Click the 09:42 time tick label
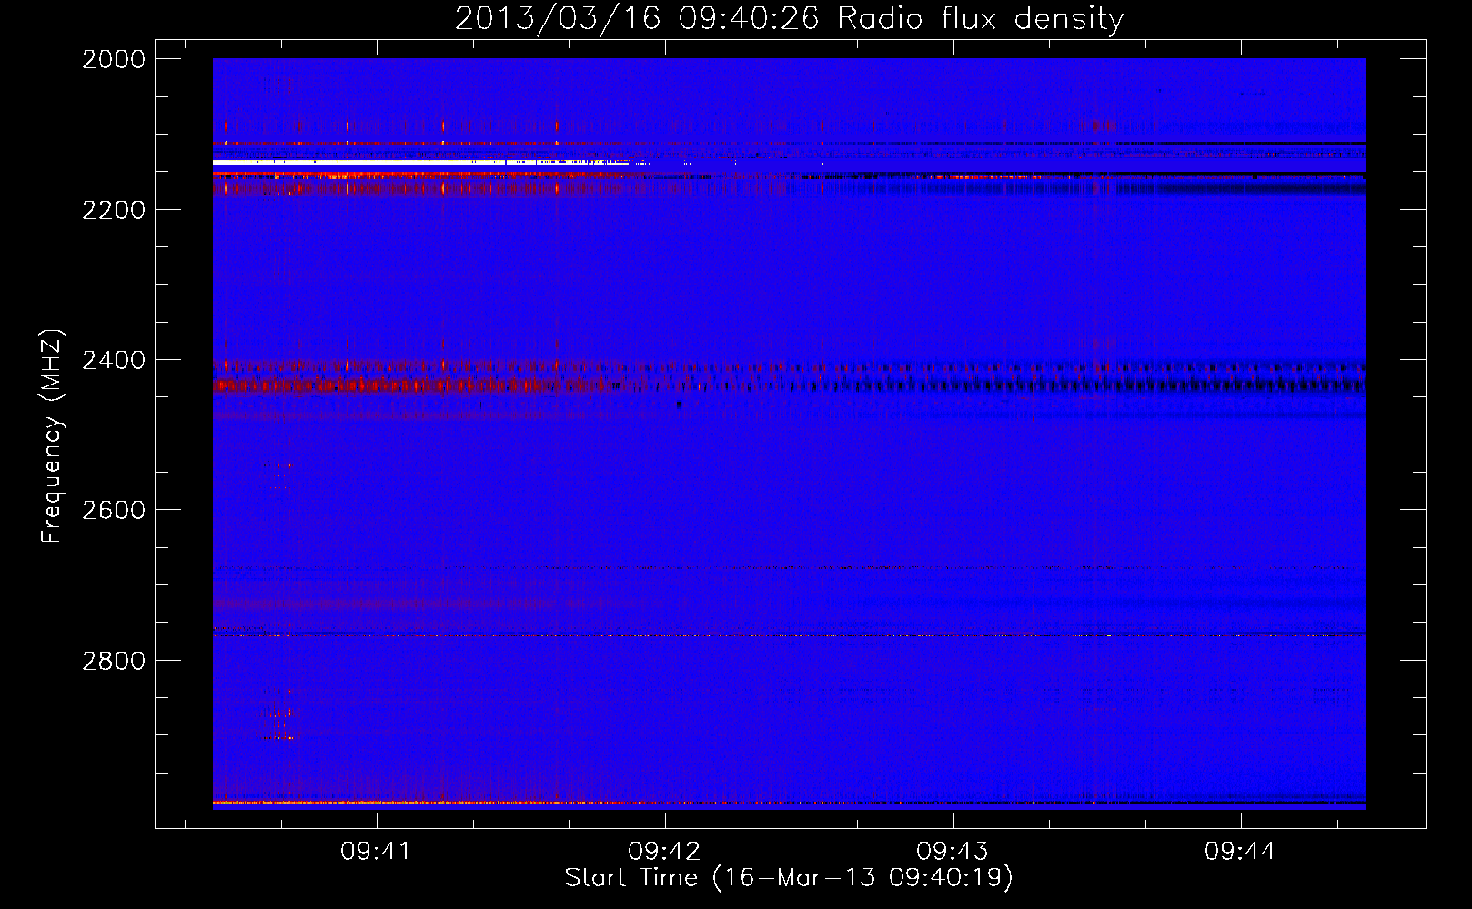Viewport: 1472px width, 909px height. [x=664, y=851]
